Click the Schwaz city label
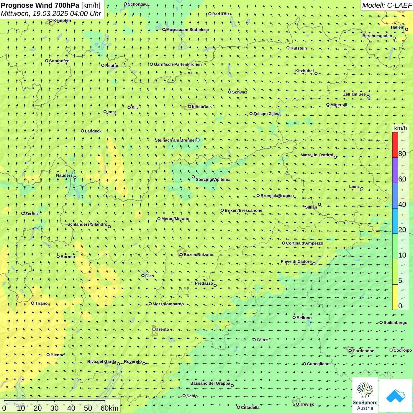 tap(240, 92)
